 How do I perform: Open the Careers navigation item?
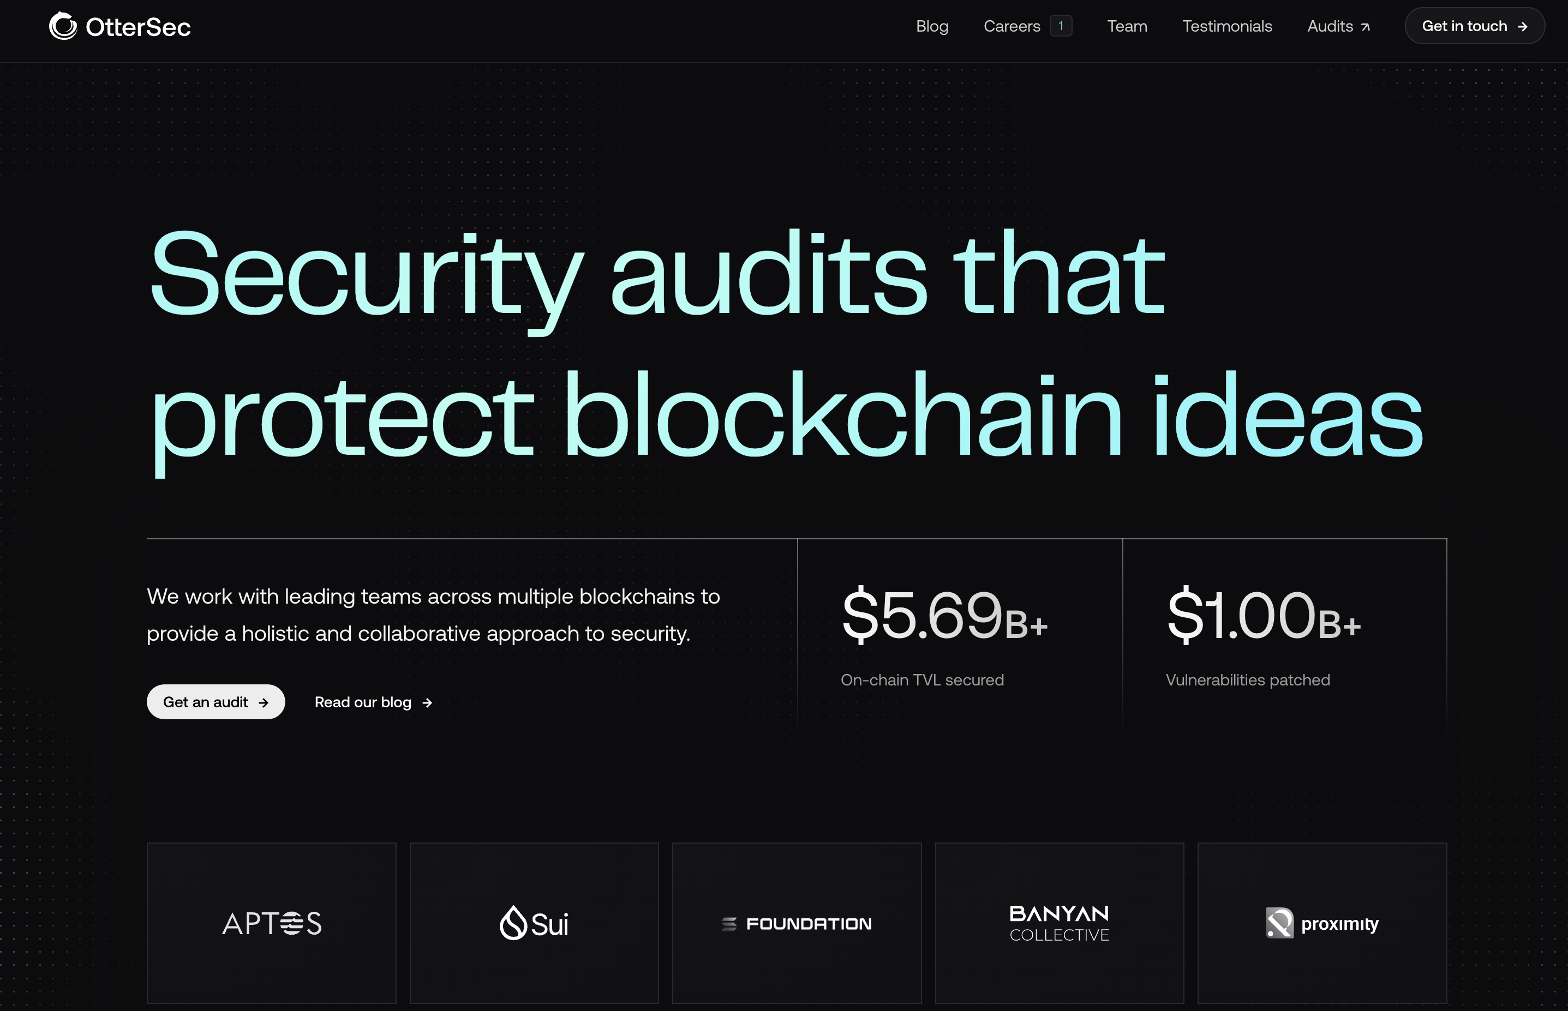click(1011, 26)
